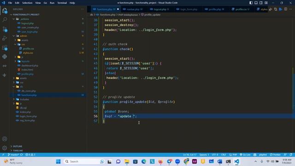Open styles.css in the explorer
This screenshot has width=295, height=166.
(28, 53)
